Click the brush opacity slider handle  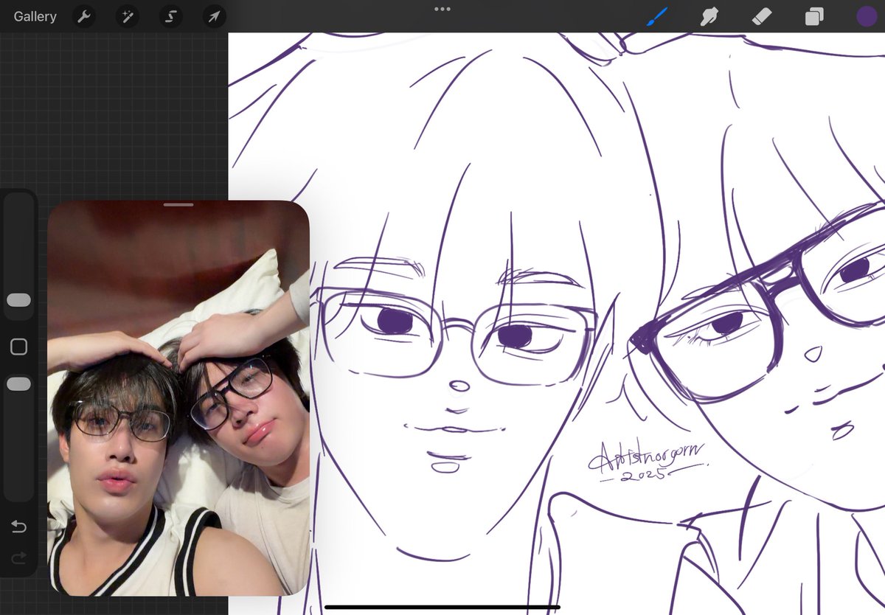18,384
